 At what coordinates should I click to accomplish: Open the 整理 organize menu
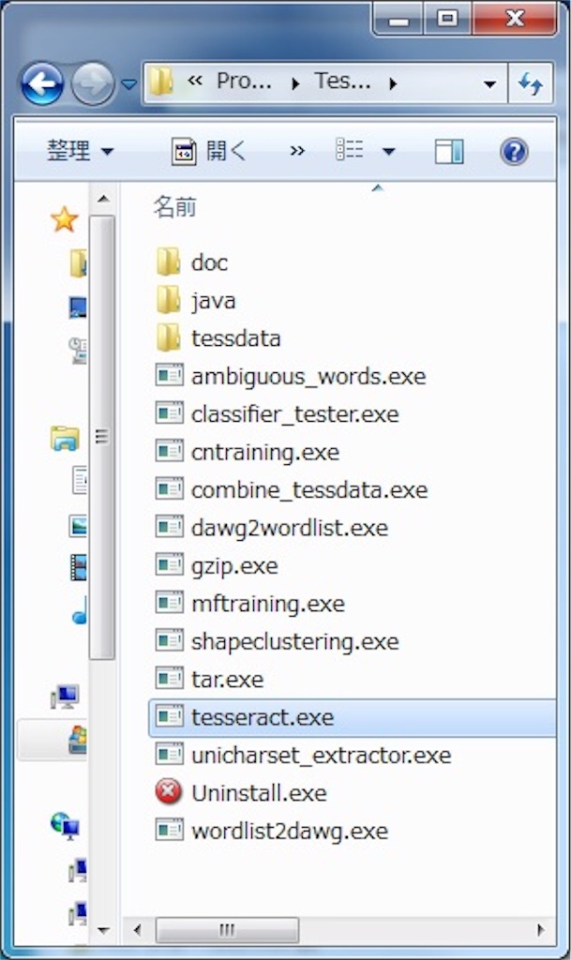point(81,151)
